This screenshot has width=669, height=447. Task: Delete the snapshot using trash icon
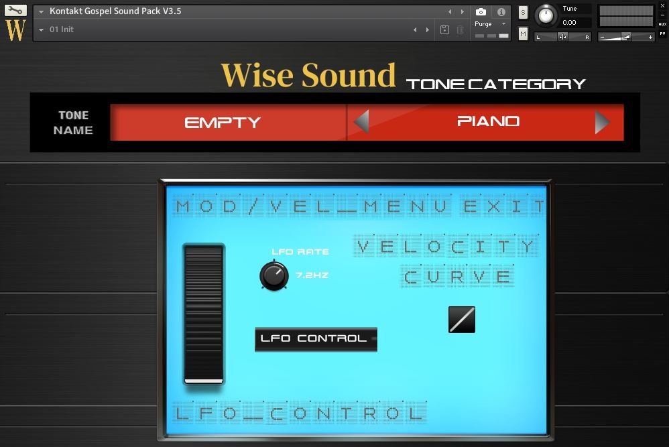coord(460,29)
